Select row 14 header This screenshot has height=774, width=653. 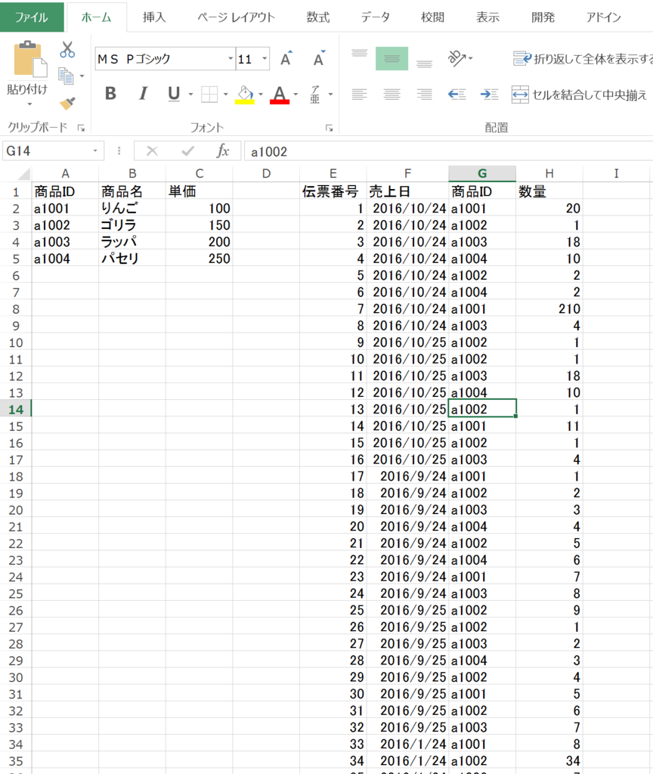[x=16, y=409]
